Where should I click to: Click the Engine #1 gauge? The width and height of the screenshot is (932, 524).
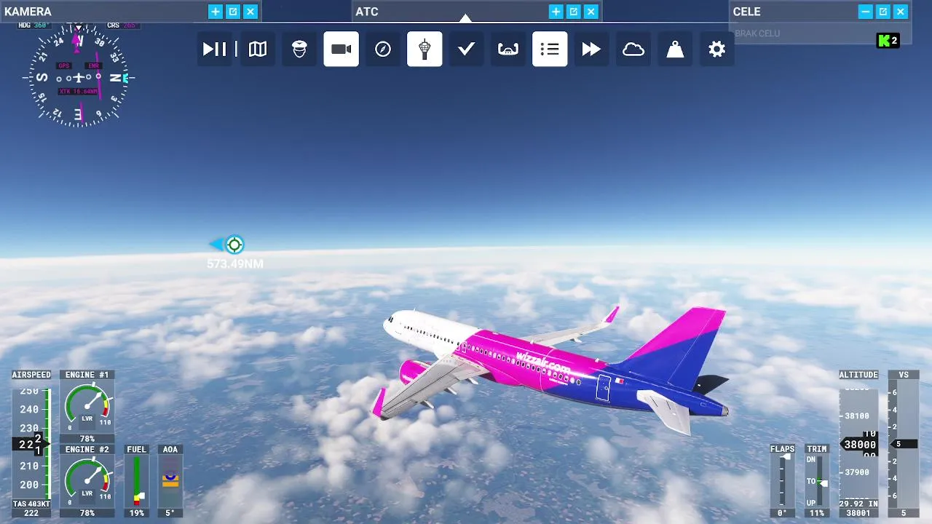[87, 406]
